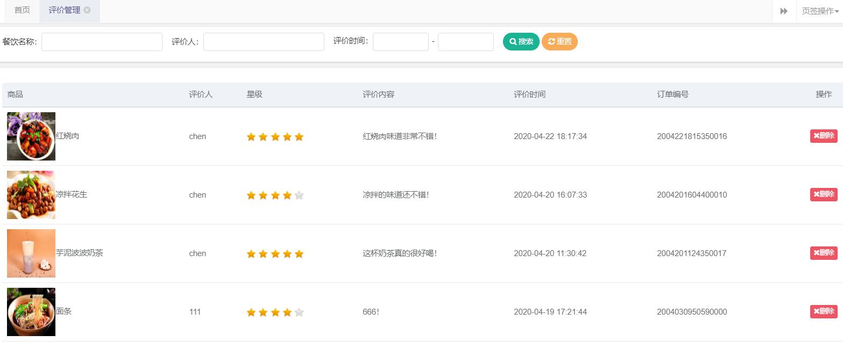The height and width of the screenshot is (342, 843).
Task: Click reviewer chen in the 红烧肉 row
Action: point(197,136)
